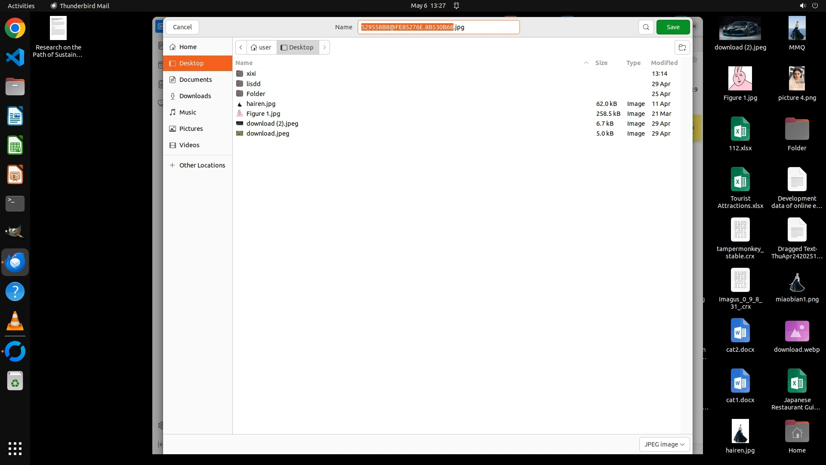Image resolution: width=826 pixels, height=465 pixels.
Task: Sort files by the Name column header
Action: tap(244, 63)
